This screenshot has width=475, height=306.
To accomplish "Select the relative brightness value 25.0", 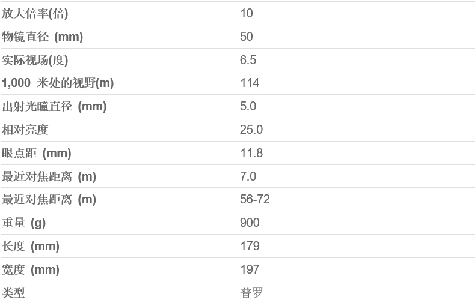I will tap(251, 130).
